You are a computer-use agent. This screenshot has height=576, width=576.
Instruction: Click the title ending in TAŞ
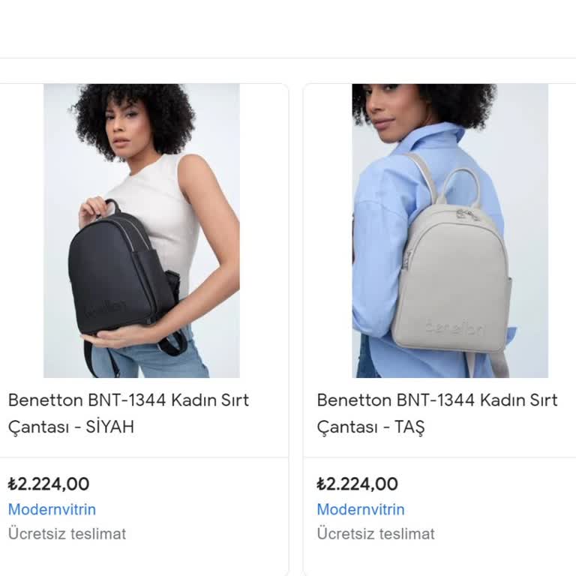tap(436, 413)
